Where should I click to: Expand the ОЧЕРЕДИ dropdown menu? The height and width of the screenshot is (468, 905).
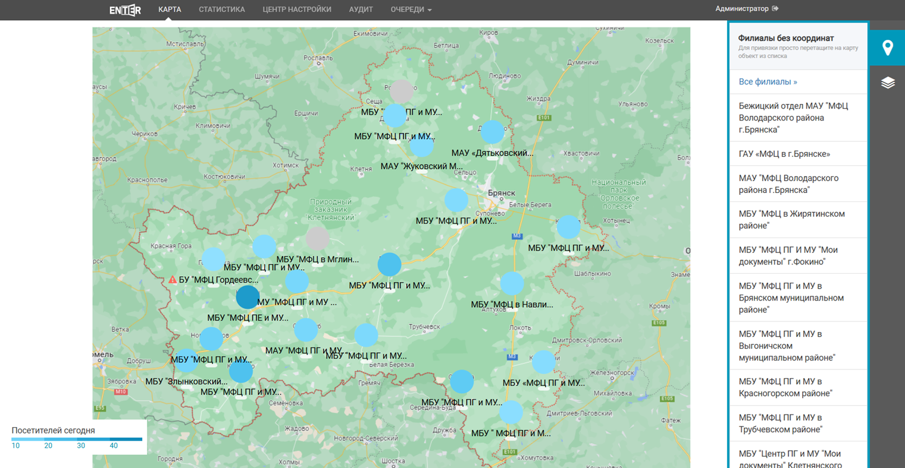click(x=411, y=10)
